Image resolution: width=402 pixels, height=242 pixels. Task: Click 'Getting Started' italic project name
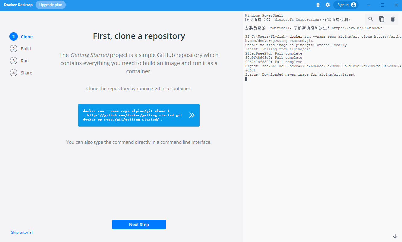click(90, 55)
